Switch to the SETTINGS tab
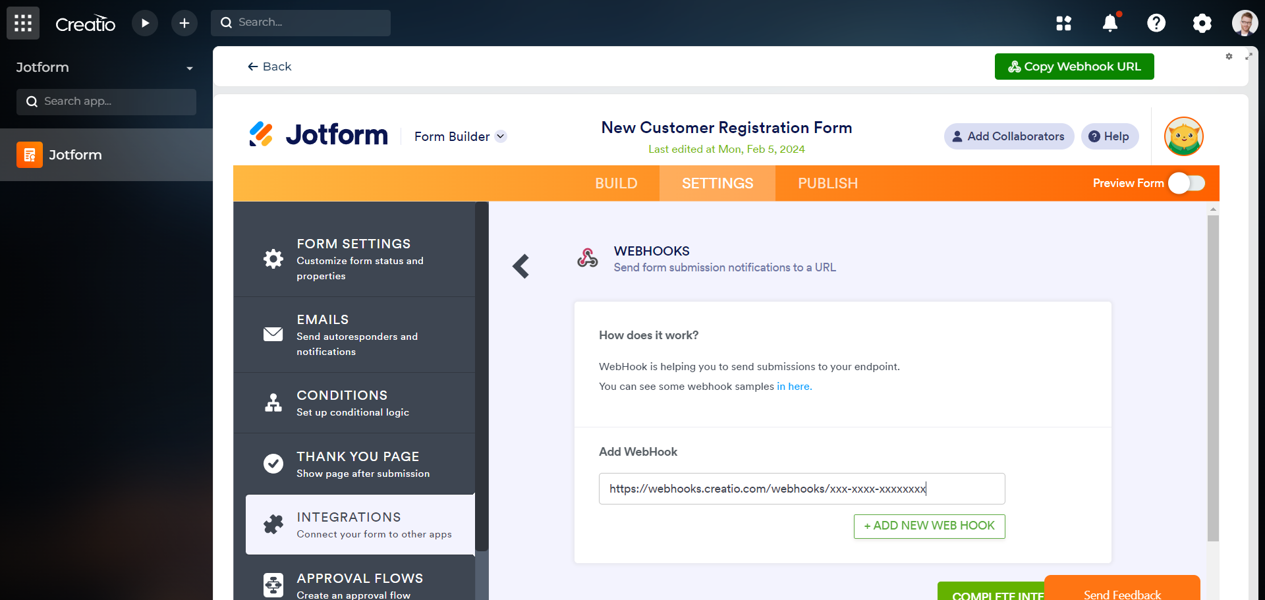The height and width of the screenshot is (600, 1265). click(717, 183)
